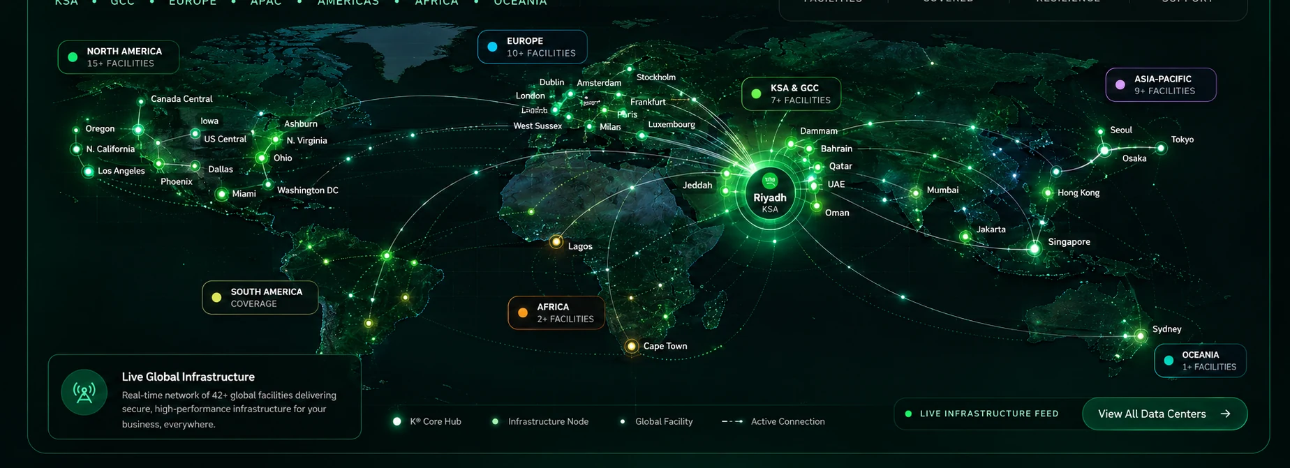Click the Ashburn city label
The width and height of the screenshot is (1290, 468).
pos(301,123)
